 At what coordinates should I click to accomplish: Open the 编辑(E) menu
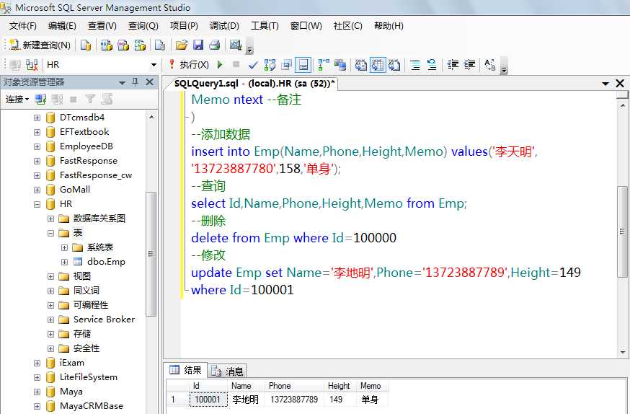tap(62, 26)
